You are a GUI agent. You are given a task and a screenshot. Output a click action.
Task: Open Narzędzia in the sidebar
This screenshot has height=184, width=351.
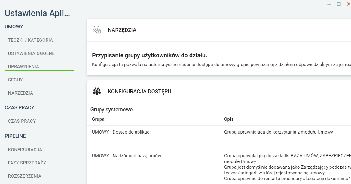[x=21, y=93]
